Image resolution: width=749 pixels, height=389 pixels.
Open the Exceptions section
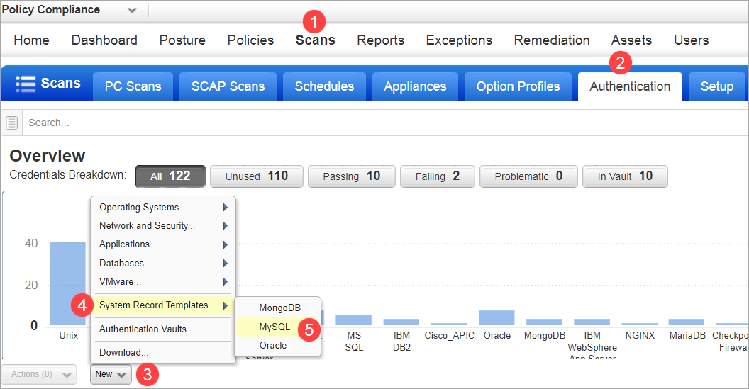459,40
